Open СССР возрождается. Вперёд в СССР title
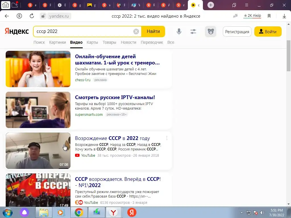Screen dimensions: 291x218 (118, 182)
